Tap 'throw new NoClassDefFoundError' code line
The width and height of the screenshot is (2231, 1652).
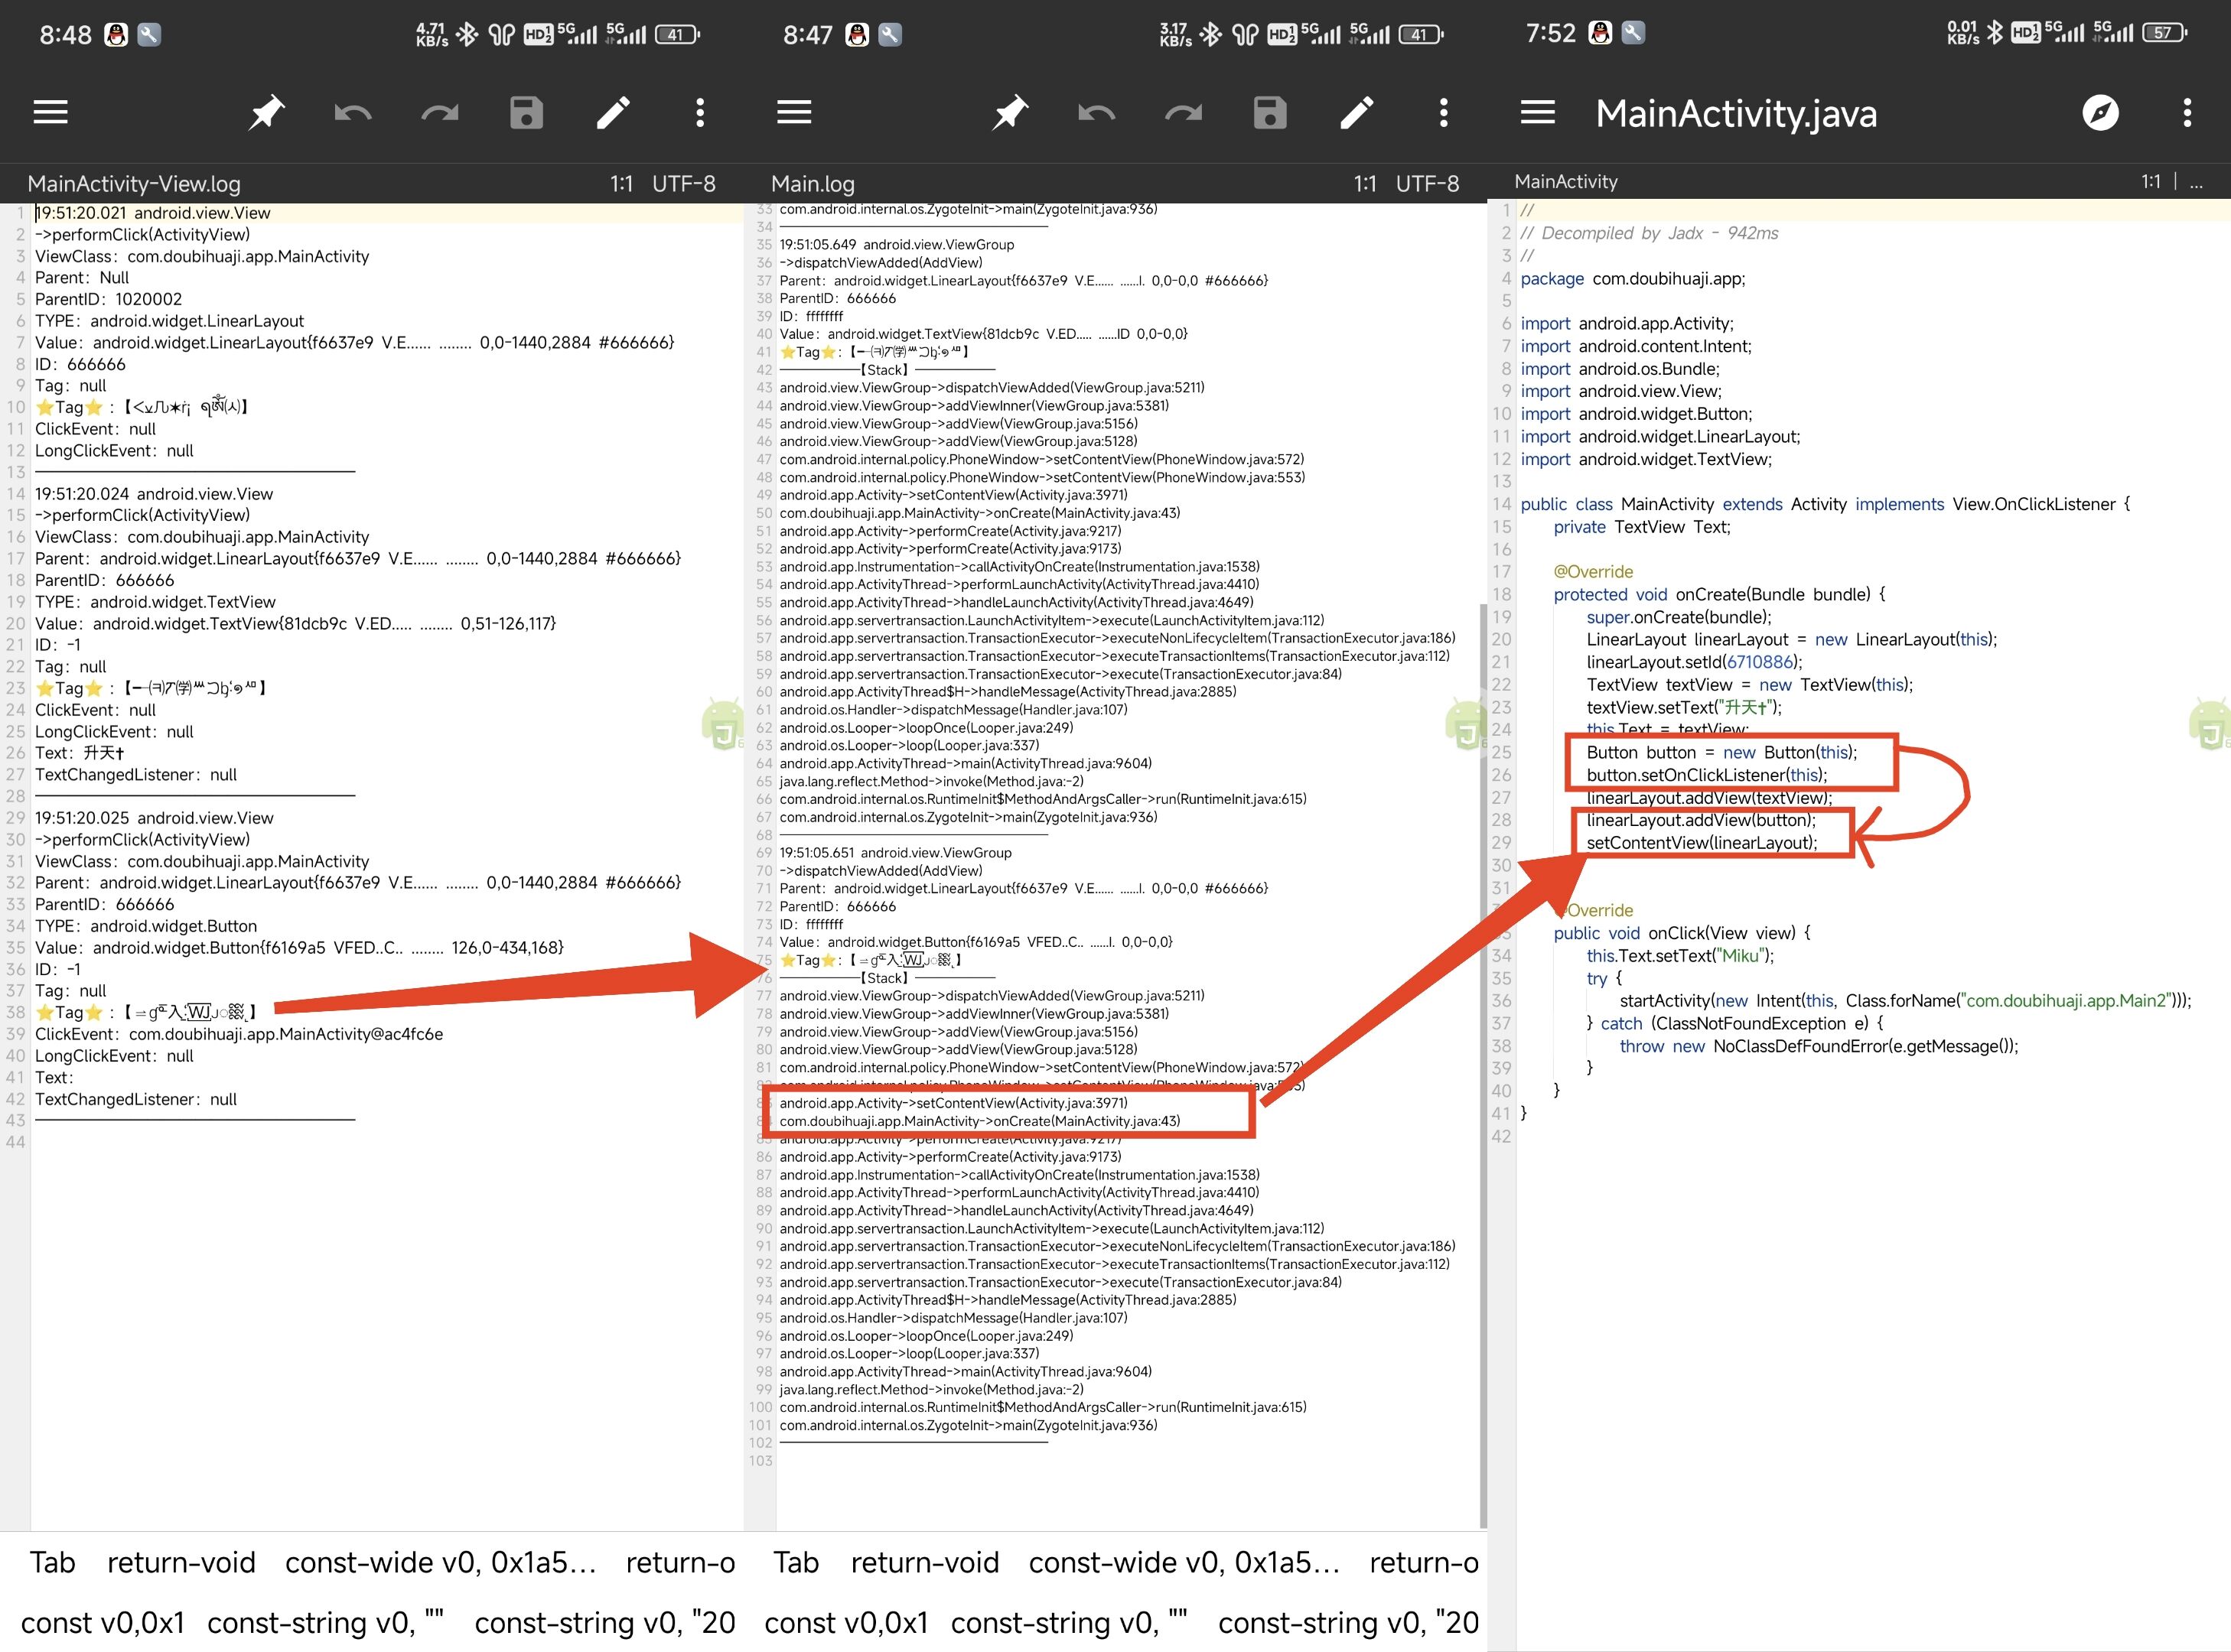point(1819,1046)
